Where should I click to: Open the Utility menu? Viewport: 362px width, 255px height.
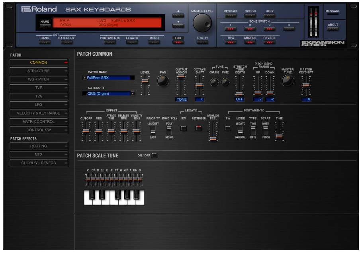point(202,43)
